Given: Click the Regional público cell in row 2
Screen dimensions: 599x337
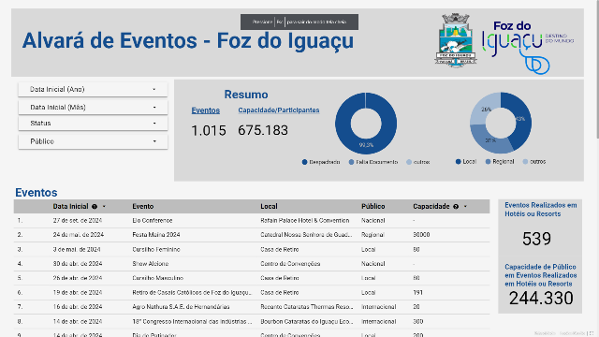Looking at the screenshot, I should pyautogui.click(x=373, y=235).
